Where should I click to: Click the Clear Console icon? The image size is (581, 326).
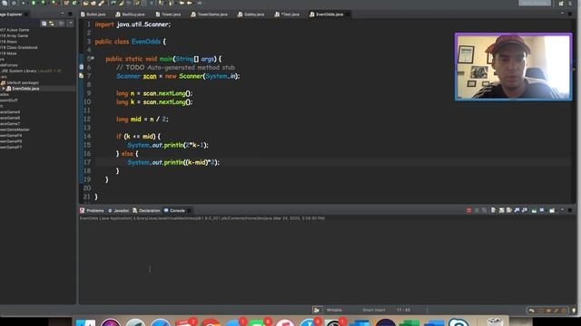coord(493,210)
